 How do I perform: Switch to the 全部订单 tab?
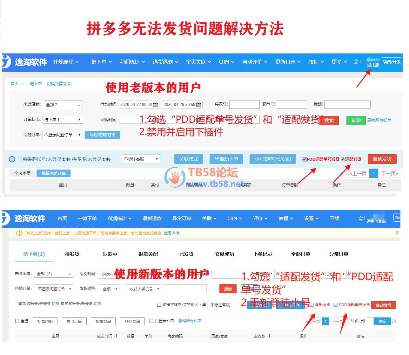pos(301,254)
